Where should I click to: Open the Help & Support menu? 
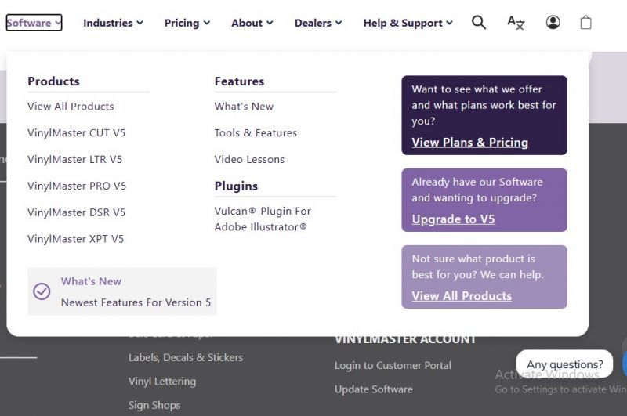(408, 23)
